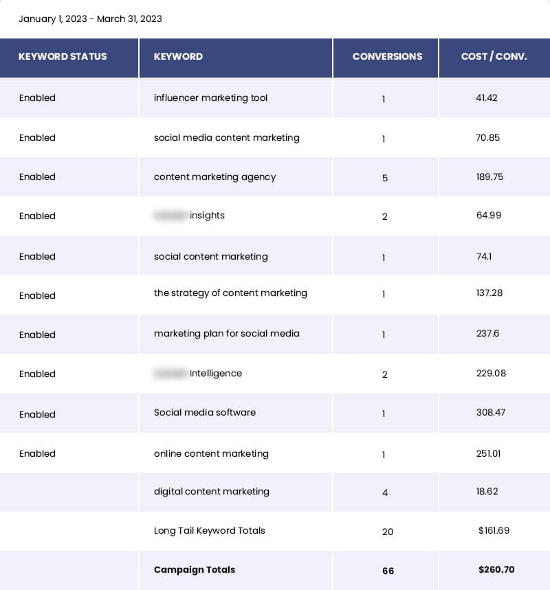Click the KEYWORD STATUS column header
This screenshot has width=550, height=590.
coord(63,56)
